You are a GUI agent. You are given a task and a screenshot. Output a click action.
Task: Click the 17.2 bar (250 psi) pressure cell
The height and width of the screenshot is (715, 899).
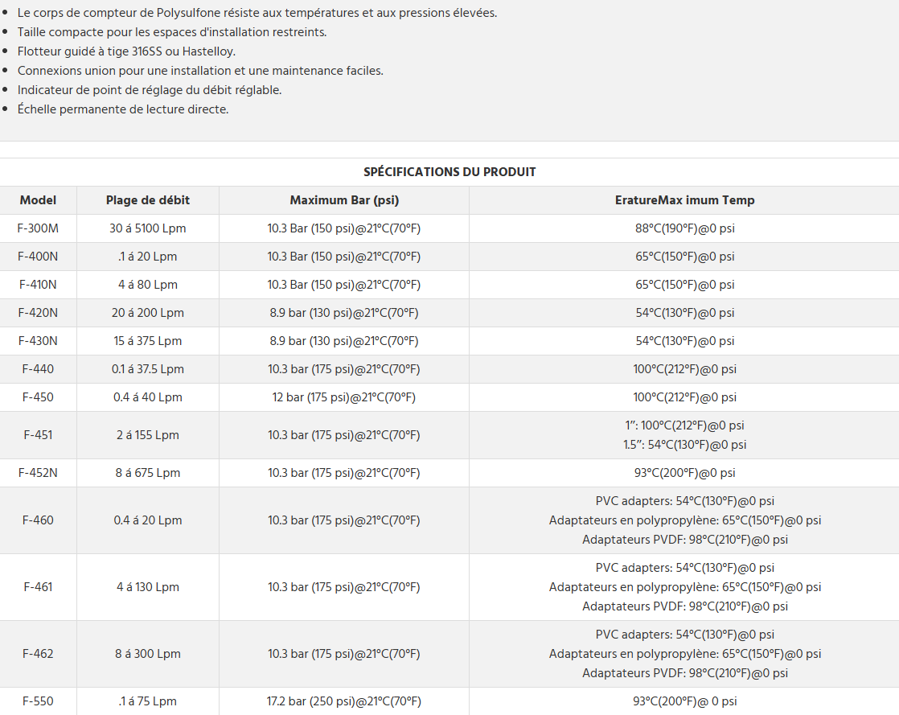pyautogui.click(x=344, y=701)
